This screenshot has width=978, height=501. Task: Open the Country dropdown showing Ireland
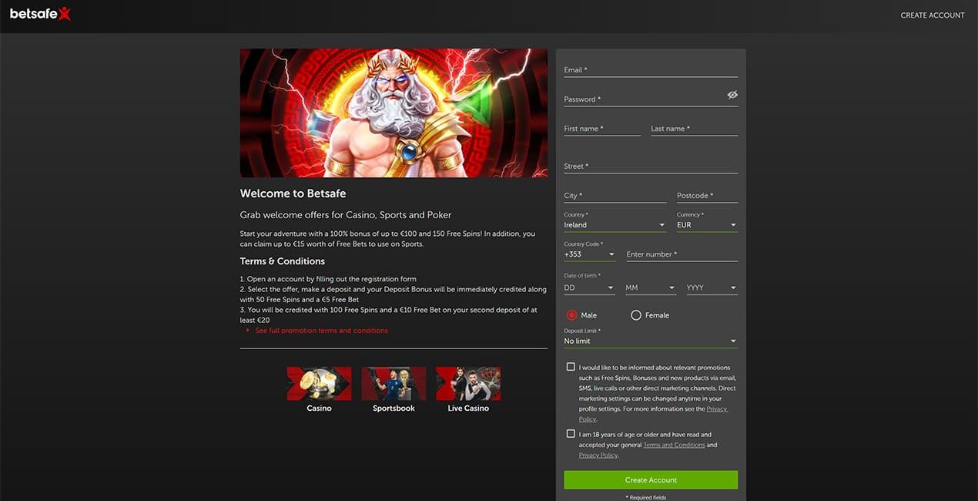[x=615, y=224]
